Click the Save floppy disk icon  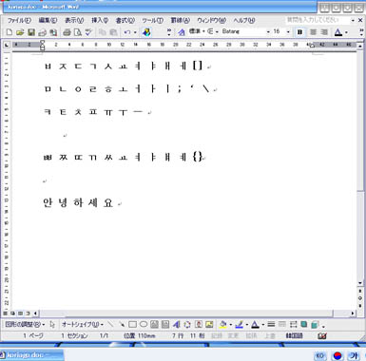click(x=31, y=32)
